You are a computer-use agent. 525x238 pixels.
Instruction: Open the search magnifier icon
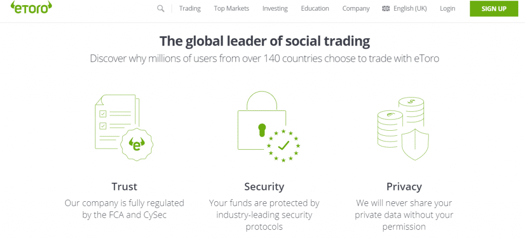161,8
